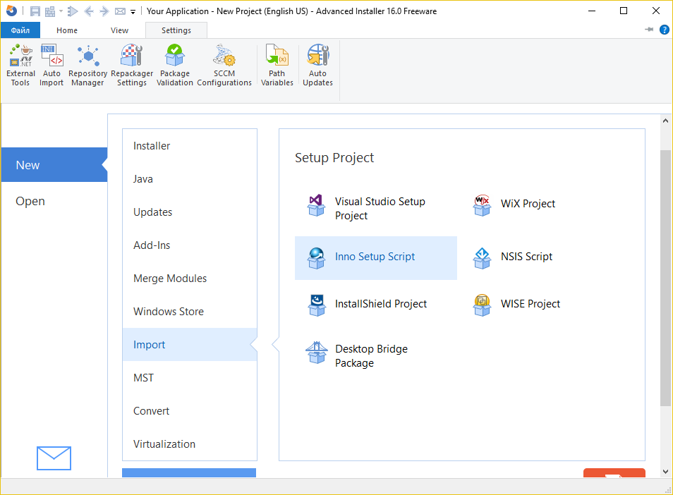Click the scrollbar up arrow
This screenshot has height=495, width=673.
[x=666, y=121]
